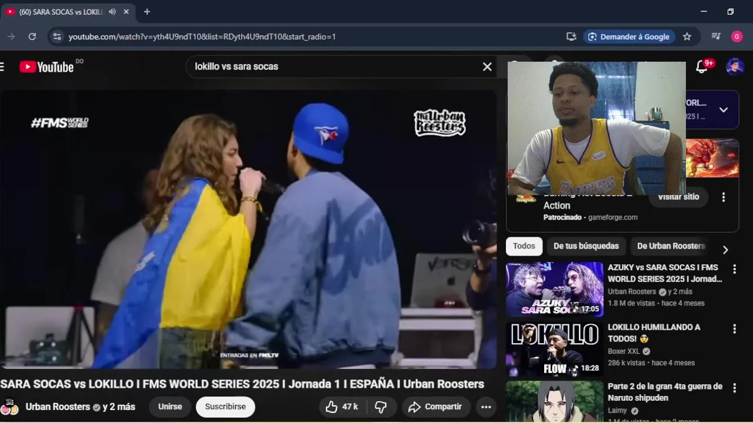Select the De Urban Roosters chip
Viewport: 753px width, 423px height.
click(x=671, y=246)
